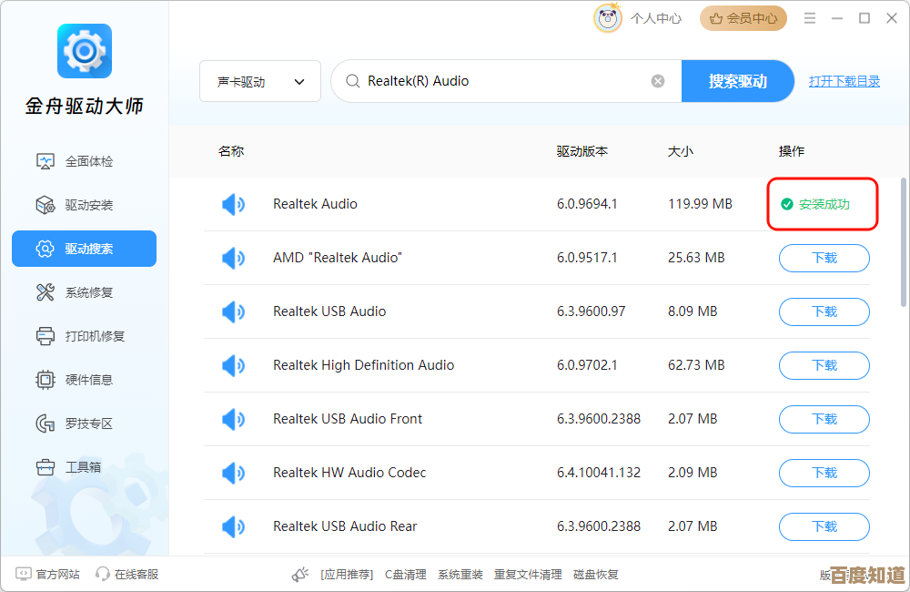Click the 会员中心 button
This screenshot has height=592, width=910.
click(743, 18)
